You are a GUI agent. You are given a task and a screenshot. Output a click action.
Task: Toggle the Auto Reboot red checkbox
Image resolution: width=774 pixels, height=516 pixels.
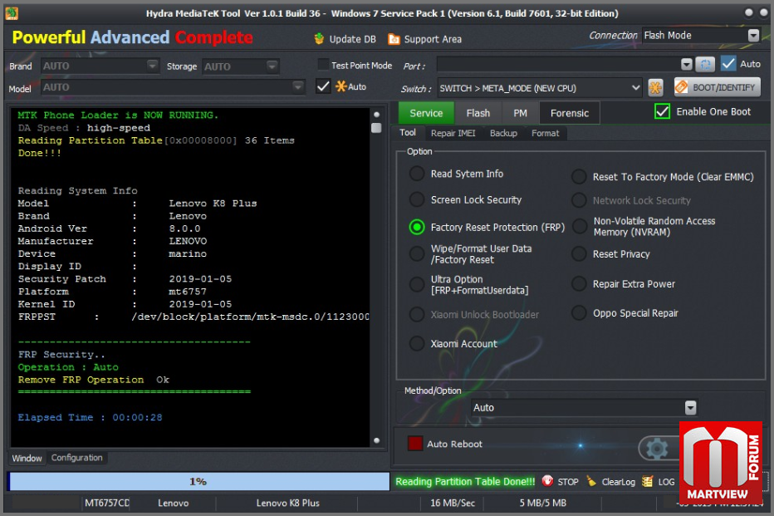tap(415, 444)
